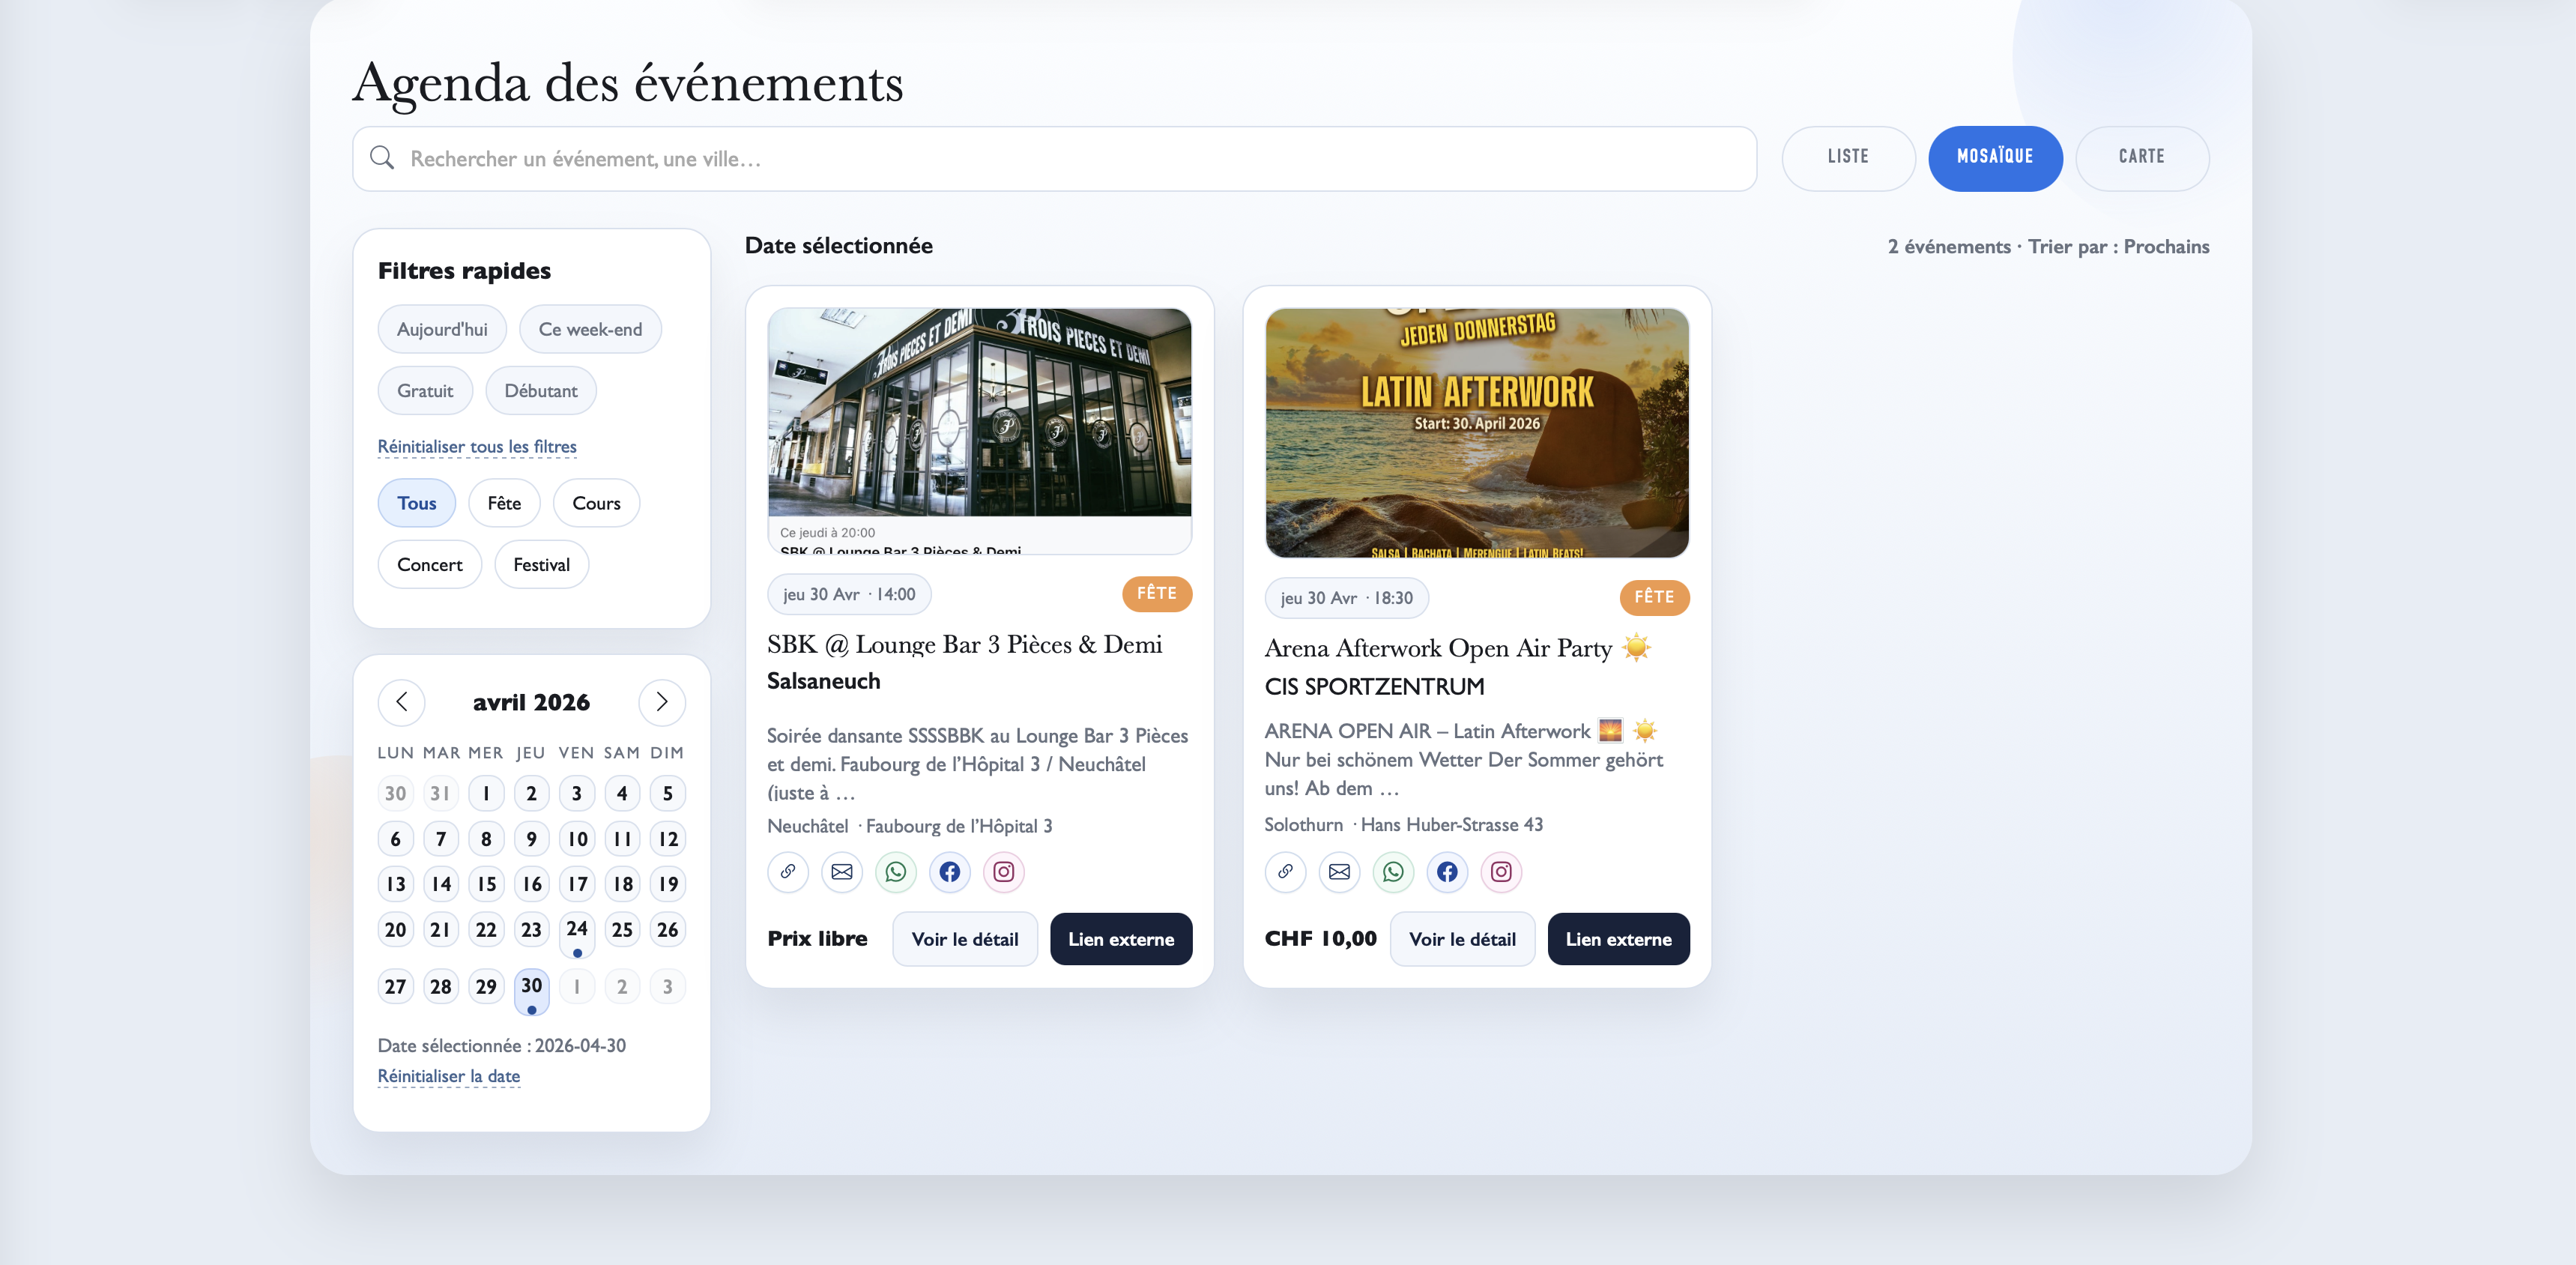Open the Latin Afterwork poster thumbnail
The height and width of the screenshot is (1265, 2576).
coord(1477,432)
